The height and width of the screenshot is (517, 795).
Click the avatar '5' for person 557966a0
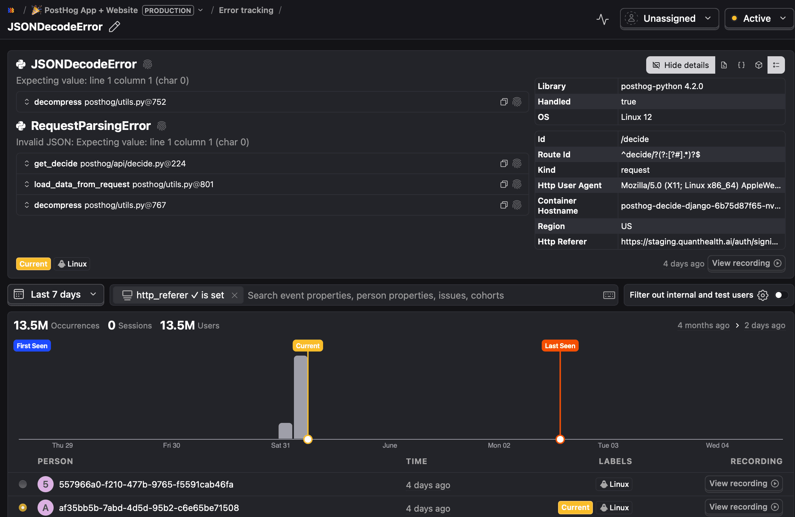point(46,484)
